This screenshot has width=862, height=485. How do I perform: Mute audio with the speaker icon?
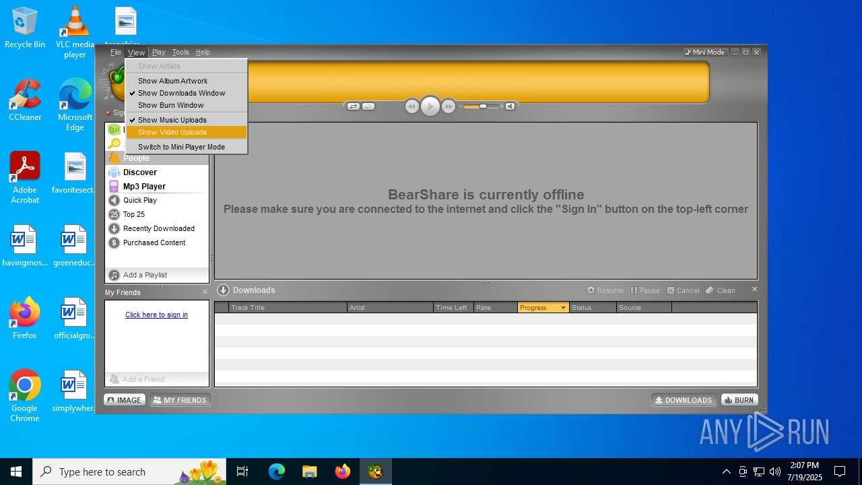pyautogui.click(x=510, y=106)
